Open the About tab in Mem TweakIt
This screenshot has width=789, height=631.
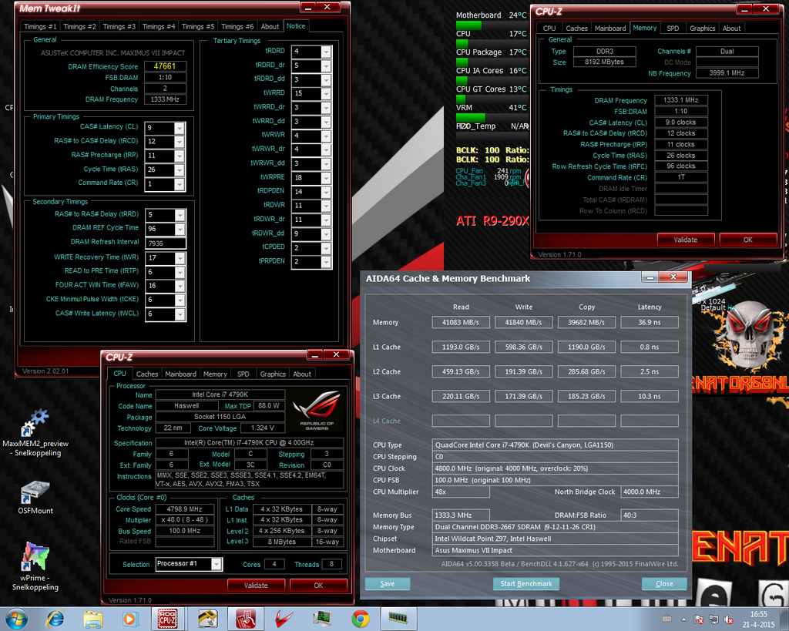coord(270,27)
